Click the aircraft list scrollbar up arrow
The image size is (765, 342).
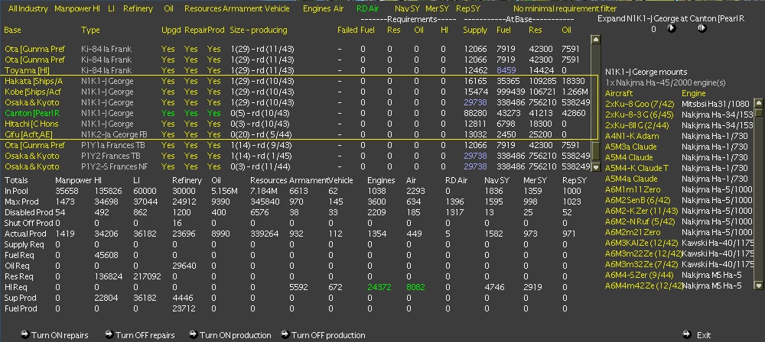(x=759, y=103)
